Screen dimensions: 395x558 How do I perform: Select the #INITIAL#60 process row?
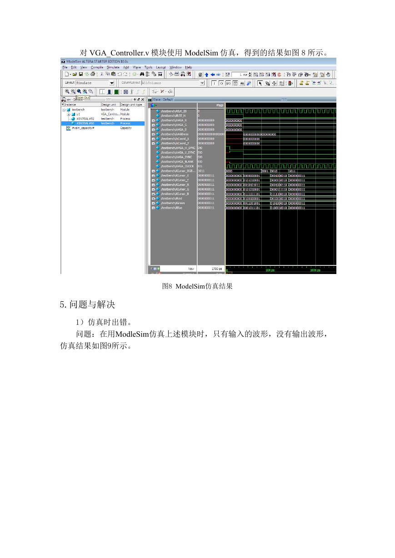(x=103, y=123)
